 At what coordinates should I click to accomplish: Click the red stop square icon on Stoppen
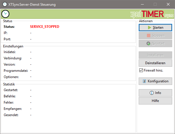tap(149, 36)
